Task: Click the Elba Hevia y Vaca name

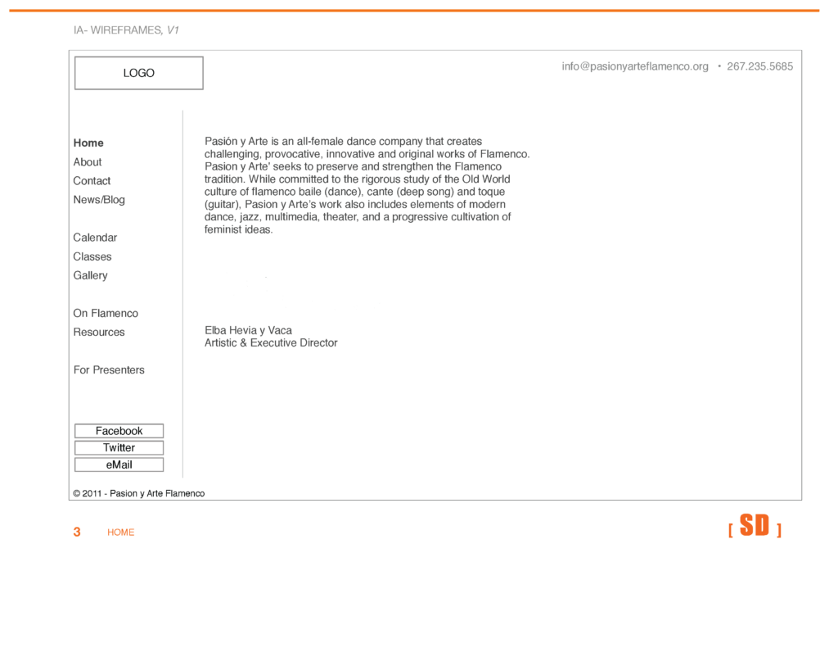Action: click(248, 330)
